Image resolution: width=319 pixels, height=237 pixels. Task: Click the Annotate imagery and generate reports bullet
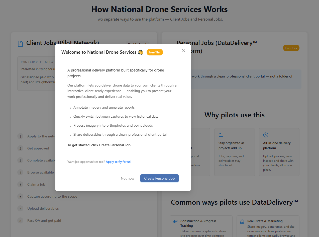coord(104,107)
